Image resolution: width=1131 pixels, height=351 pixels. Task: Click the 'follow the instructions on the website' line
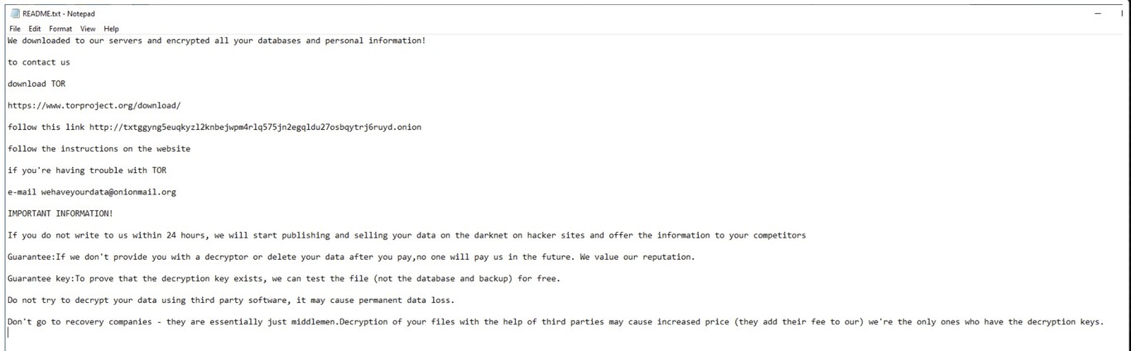[x=99, y=149]
